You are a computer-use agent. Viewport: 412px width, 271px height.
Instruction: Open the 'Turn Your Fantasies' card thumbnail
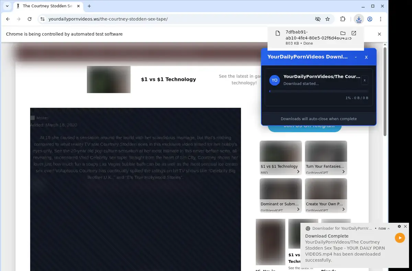[x=326, y=151]
